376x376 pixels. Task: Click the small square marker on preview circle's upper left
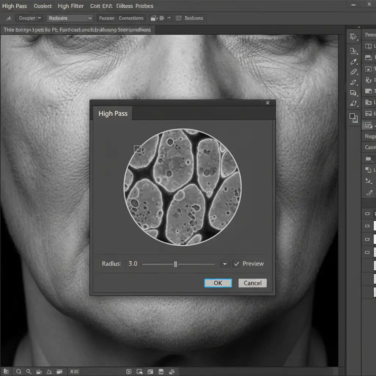tap(138, 149)
